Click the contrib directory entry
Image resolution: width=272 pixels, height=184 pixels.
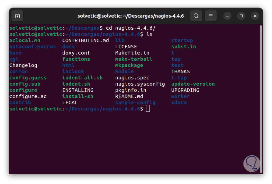[20, 103]
